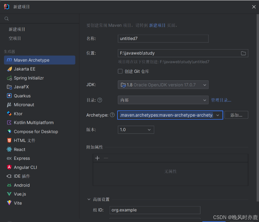259x222 pixels.
Task: Select Jakarta EE generator
Action: pyautogui.click(x=40, y=69)
